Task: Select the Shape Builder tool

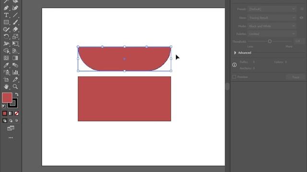Action: coord(6,51)
